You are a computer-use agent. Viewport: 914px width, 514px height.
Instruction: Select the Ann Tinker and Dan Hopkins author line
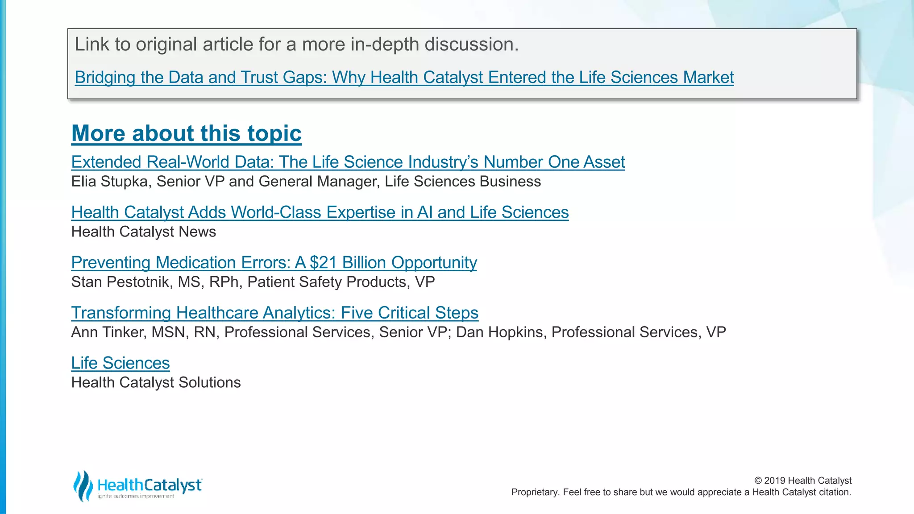click(399, 332)
